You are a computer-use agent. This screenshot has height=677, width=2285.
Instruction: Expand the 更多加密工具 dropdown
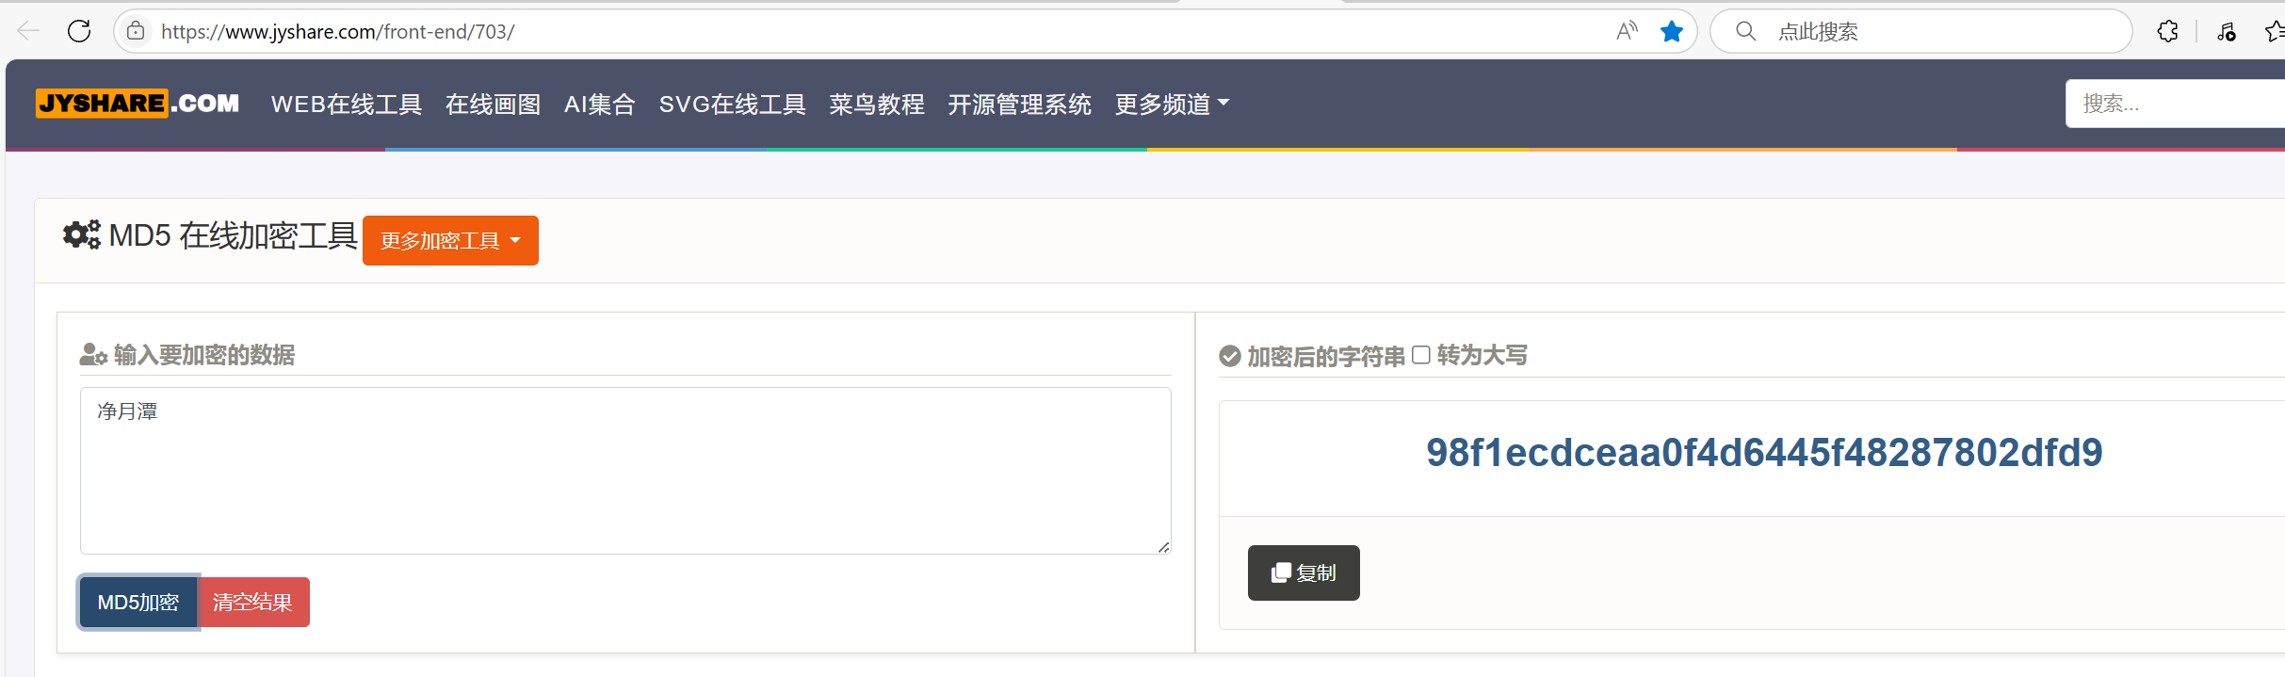coord(450,241)
